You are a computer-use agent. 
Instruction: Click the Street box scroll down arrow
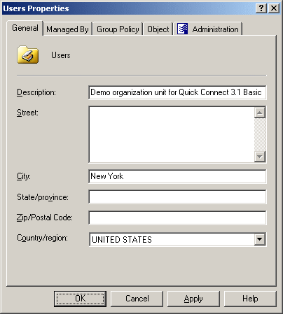260,156
